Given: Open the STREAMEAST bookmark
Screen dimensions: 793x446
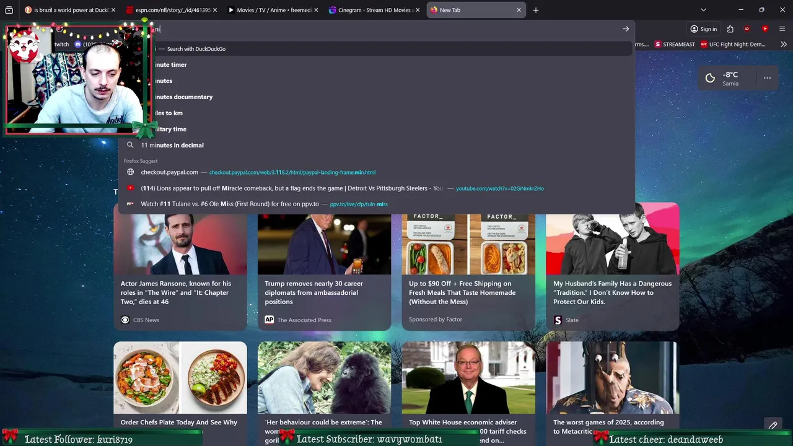Looking at the screenshot, I should point(674,45).
